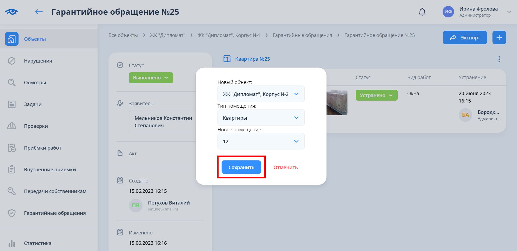Viewport: 517px width, 251px height.
Task: Click the Statistics (Статистика) chart icon
Action: tap(12, 243)
